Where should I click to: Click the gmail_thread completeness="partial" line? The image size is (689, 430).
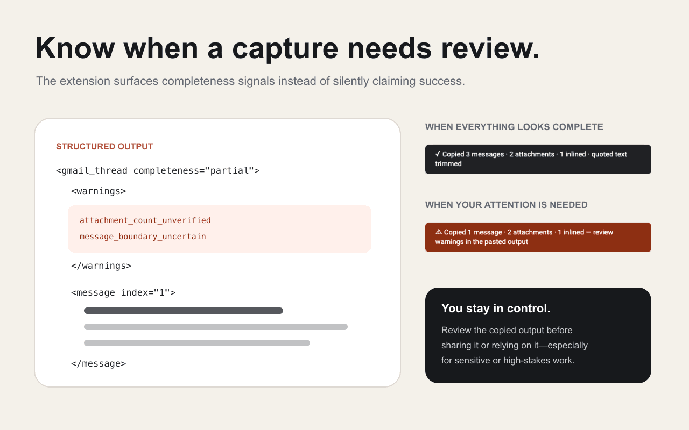pos(158,170)
